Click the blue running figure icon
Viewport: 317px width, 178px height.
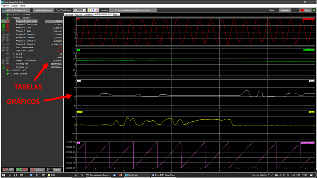coord(93,10)
